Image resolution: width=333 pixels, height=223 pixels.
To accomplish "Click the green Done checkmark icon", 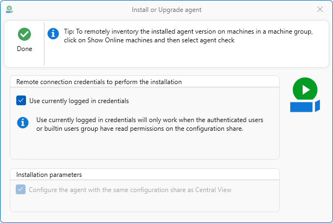I will pyautogui.click(x=24, y=34).
